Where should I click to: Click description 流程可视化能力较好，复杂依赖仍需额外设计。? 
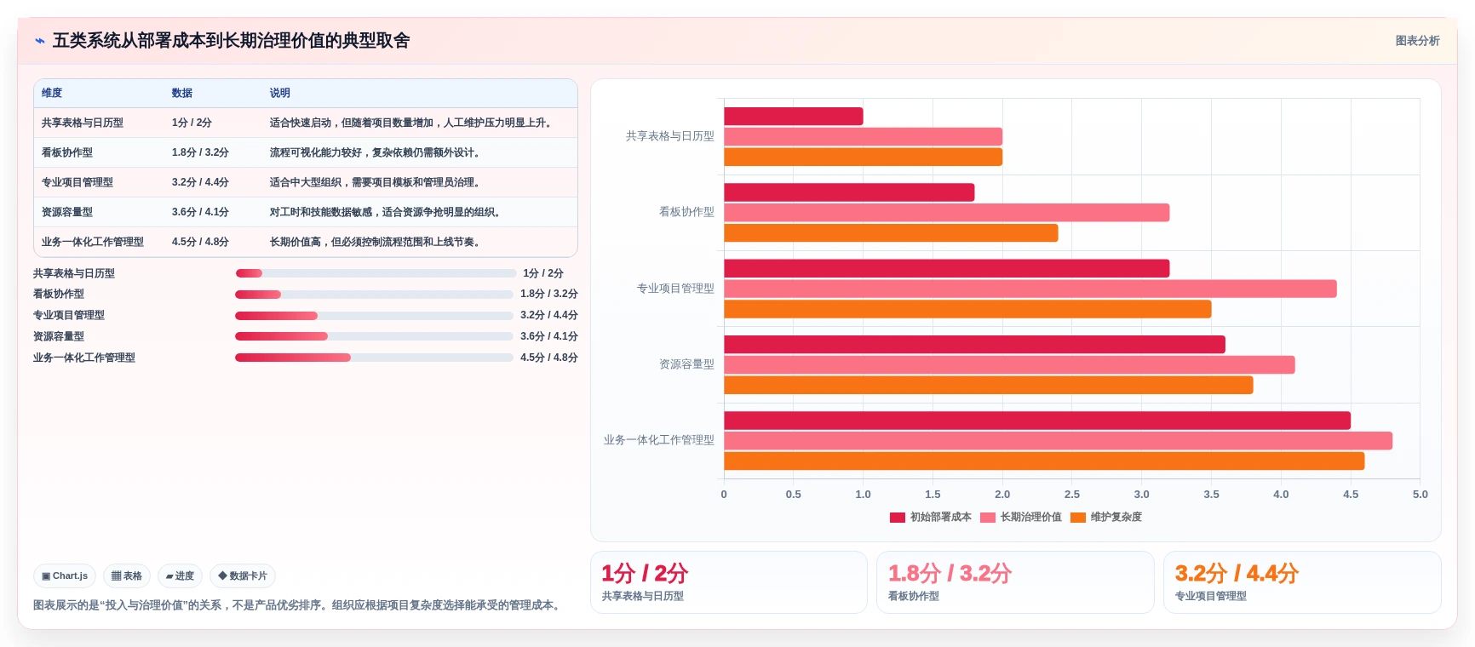coord(377,152)
